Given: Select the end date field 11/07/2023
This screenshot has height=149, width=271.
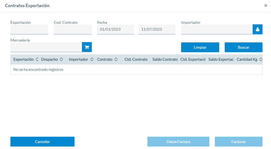Looking at the screenshot, I should click(157, 29).
